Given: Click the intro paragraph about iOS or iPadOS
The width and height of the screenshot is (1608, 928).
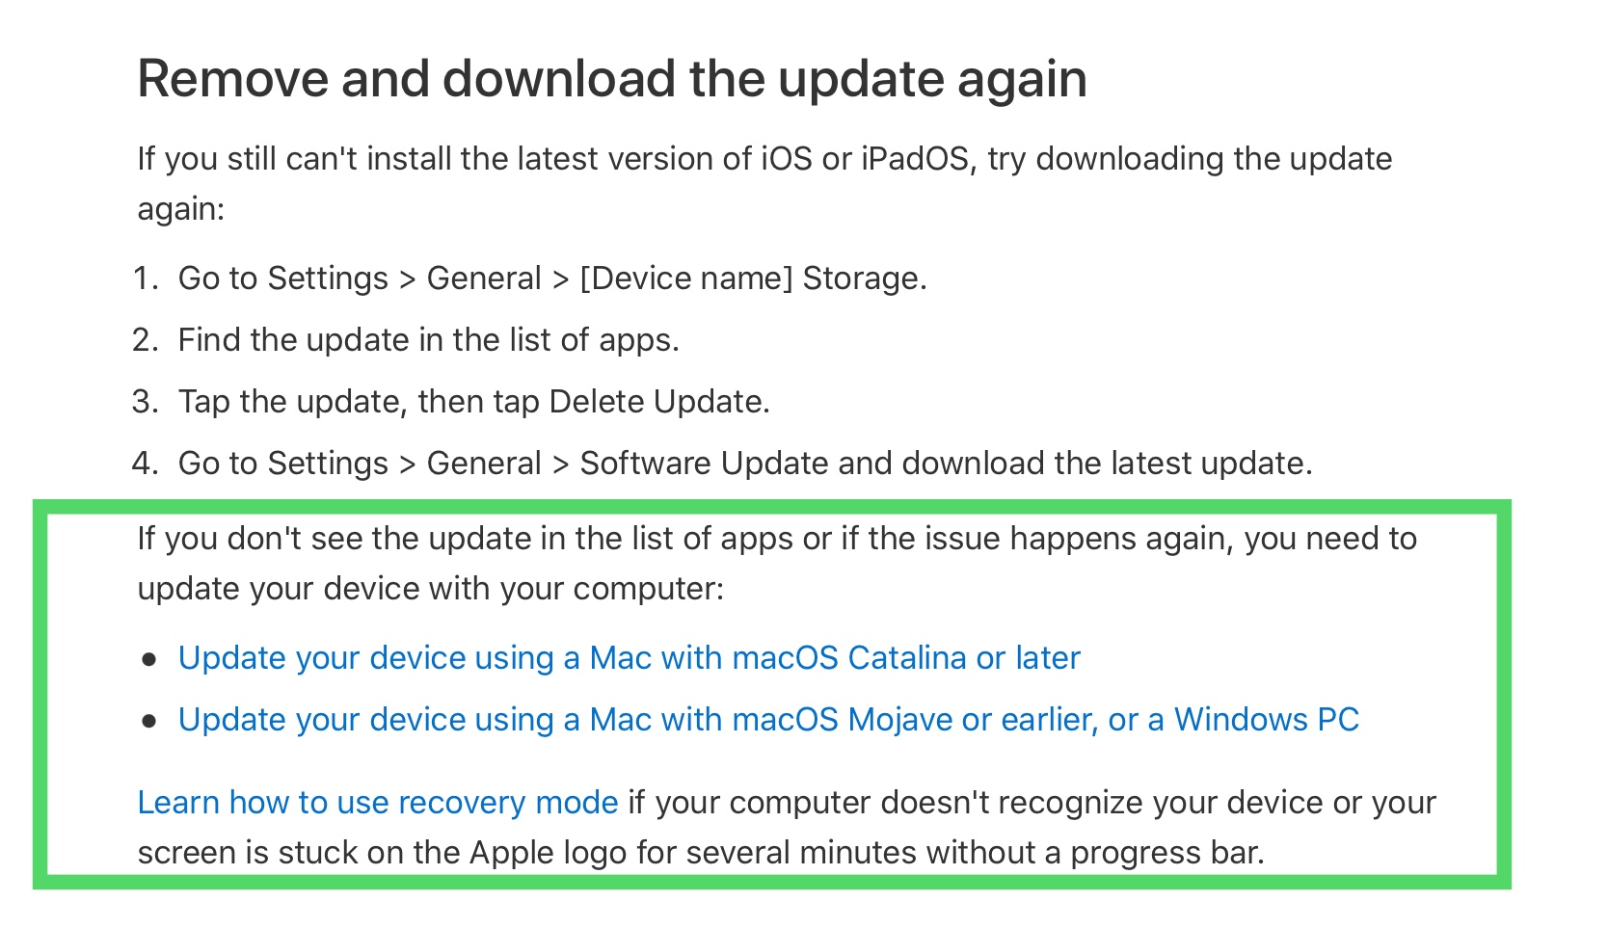Looking at the screenshot, I should [764, 183].
